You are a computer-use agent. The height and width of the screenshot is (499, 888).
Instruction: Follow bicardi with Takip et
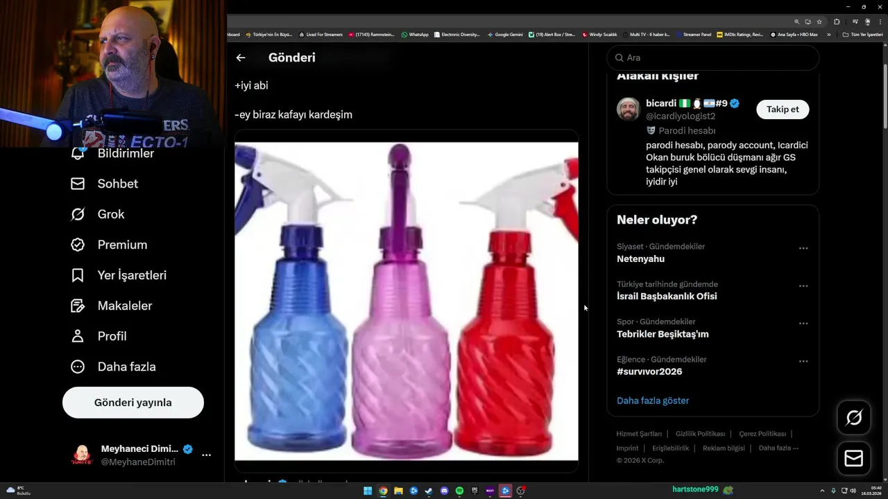[783, 110]
